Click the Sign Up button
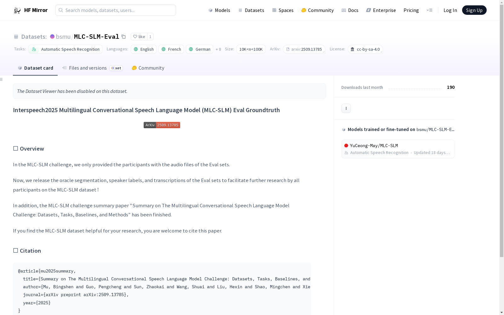This screenshot has width=504, height=315. click(x=474, y=10)
